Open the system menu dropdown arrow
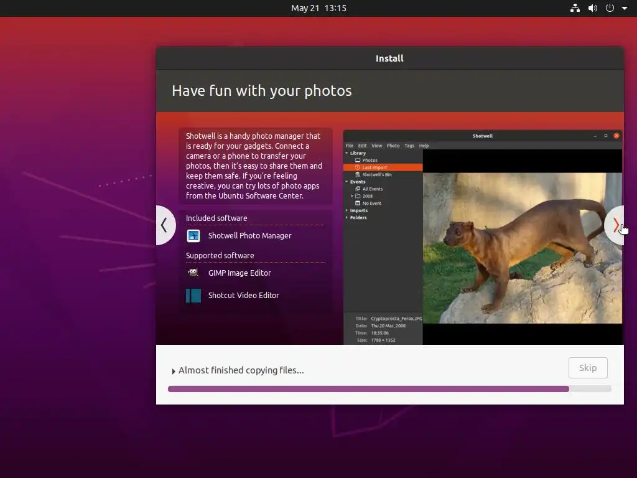Viewport: 637px width, 478px height. click(625, 8)
